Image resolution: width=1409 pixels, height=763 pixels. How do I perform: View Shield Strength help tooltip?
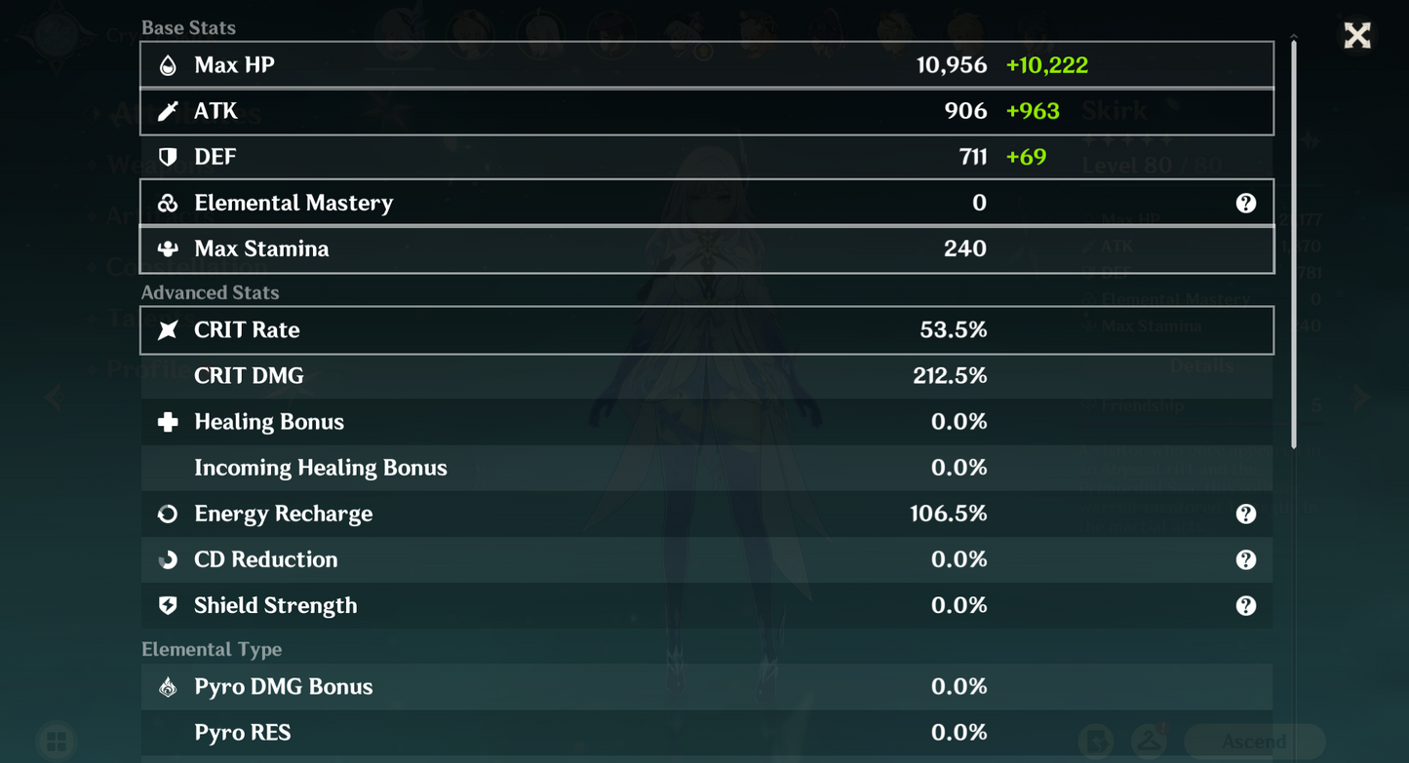click(x=1245, y=605)
